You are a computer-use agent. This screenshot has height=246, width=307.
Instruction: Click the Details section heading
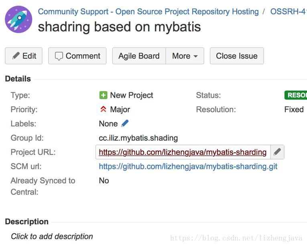[x=18, y=79]
